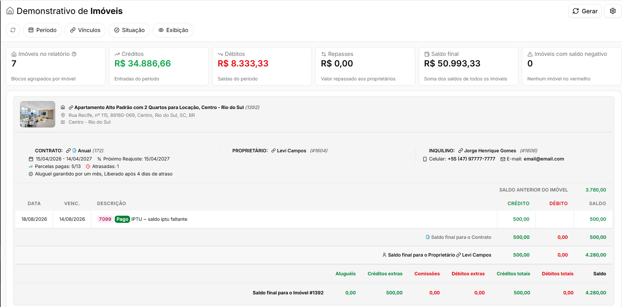Open owner Levi Campos in the Proprietário header
Image resolution: width=622 pixels, height=307 pixels.
point(291,151)
